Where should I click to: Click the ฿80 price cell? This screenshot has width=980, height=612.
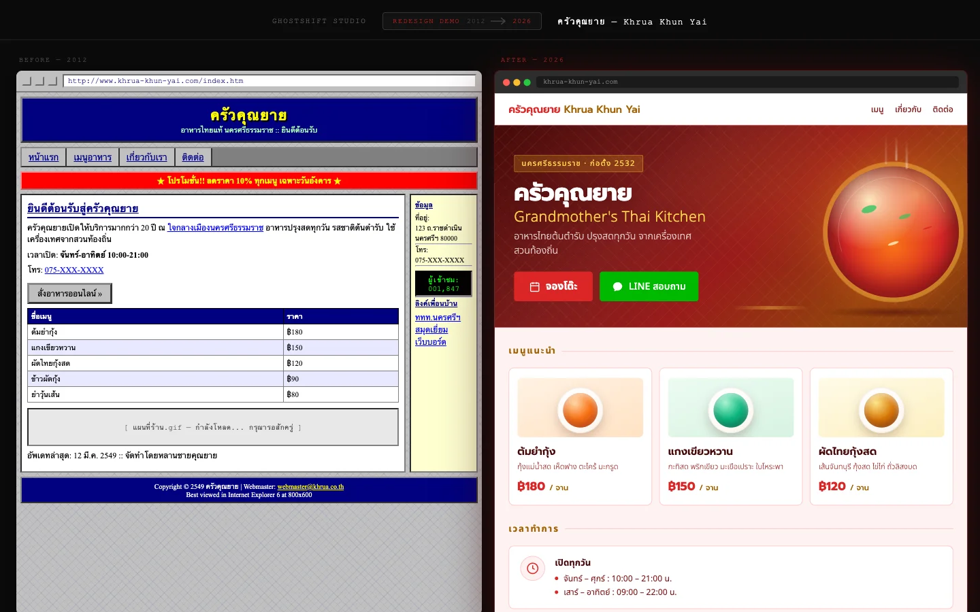point(341,394)
